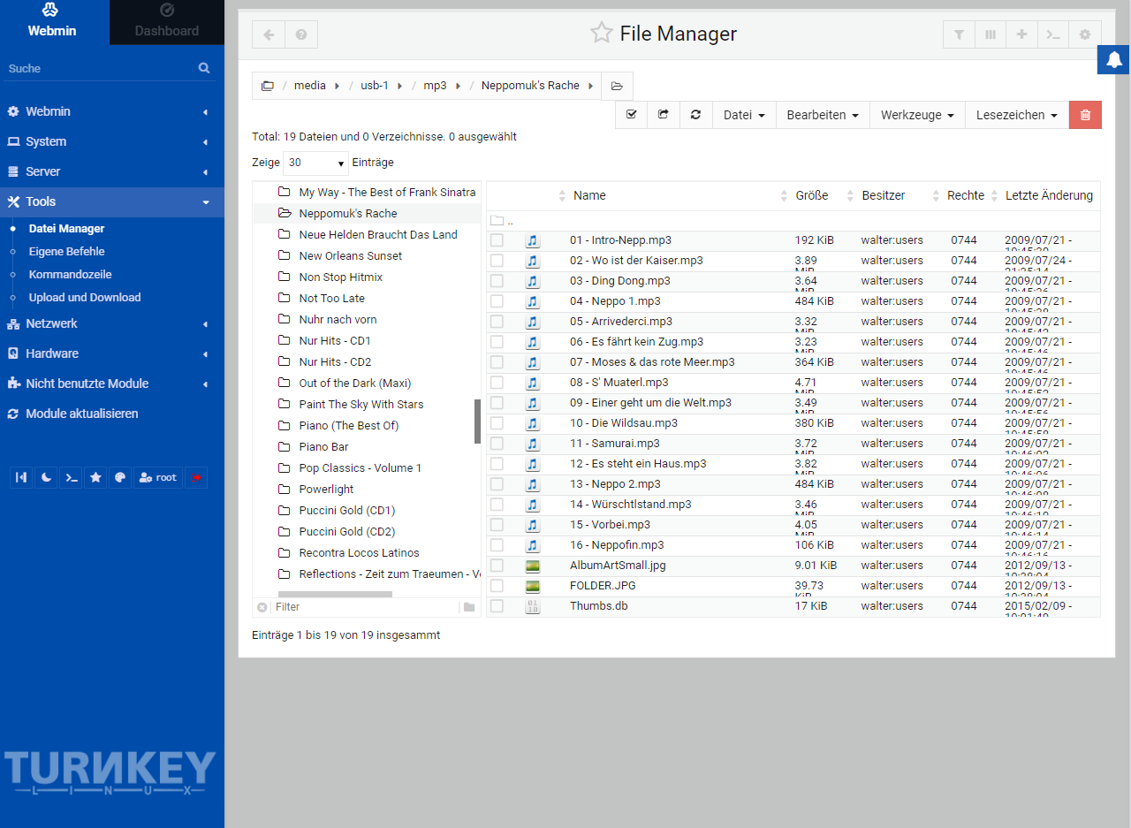Viewport: 1131px width, 828px height.
Task: Check the box for 01 - Intro-Nepp.mp3
Action: pos(497,240)
